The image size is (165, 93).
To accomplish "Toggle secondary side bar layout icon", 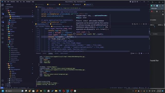I will point(135,2).
